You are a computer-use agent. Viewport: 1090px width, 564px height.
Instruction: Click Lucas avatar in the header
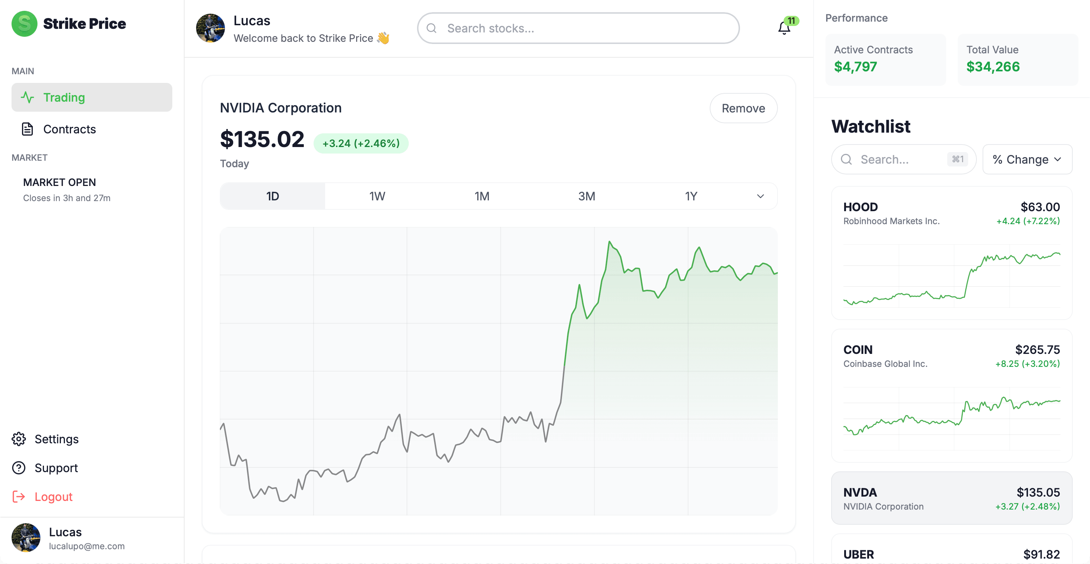[x=210, y=28]
